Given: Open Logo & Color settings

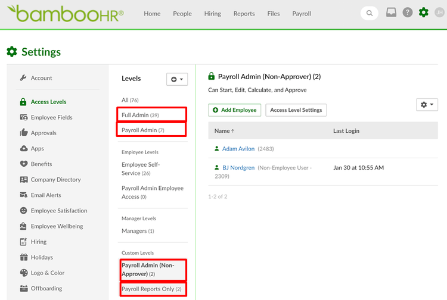Looking at the screenshot, I should click(48, 273).
